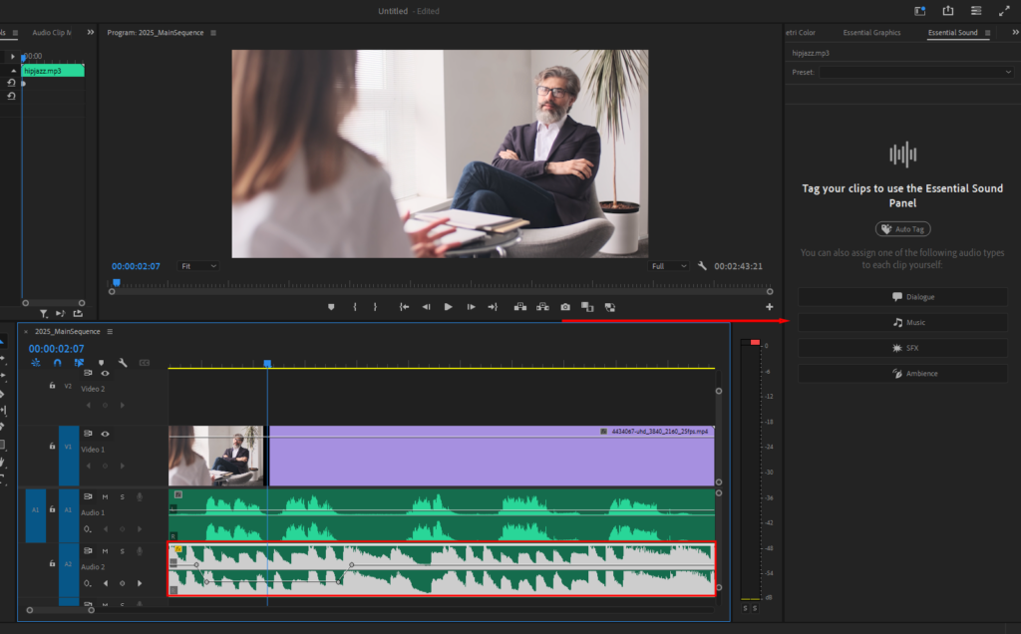The height and width of the screenshot is (634, 1021).
Task: Add keyframe on Audio 2 track
Action: click(x=122, y=583)
